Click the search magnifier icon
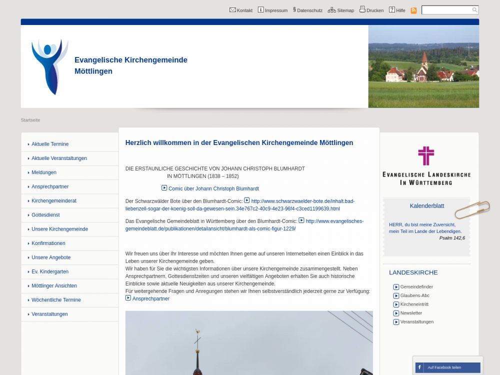Image resolution: width=500 pixels, height=375 pixels. point(474,10)
